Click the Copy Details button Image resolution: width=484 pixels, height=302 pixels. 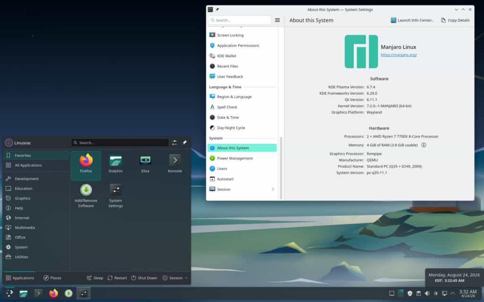pos(455,20)
